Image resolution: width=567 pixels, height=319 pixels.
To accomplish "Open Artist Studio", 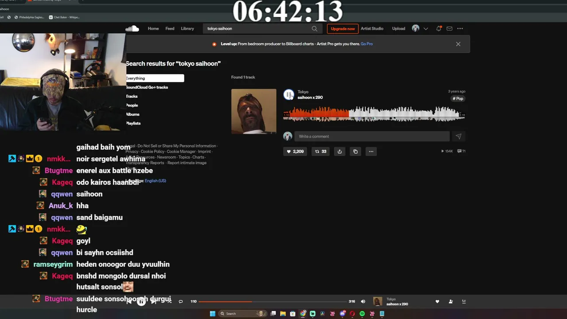I will [372, 28].
